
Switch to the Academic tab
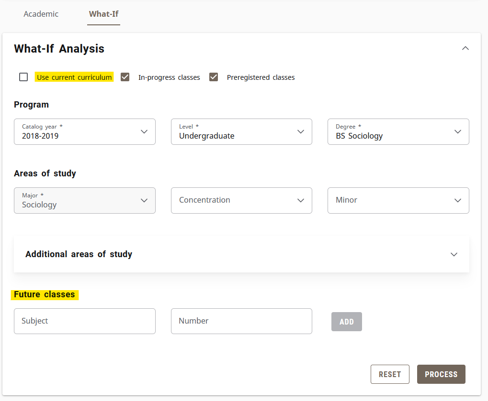point(41,14)
